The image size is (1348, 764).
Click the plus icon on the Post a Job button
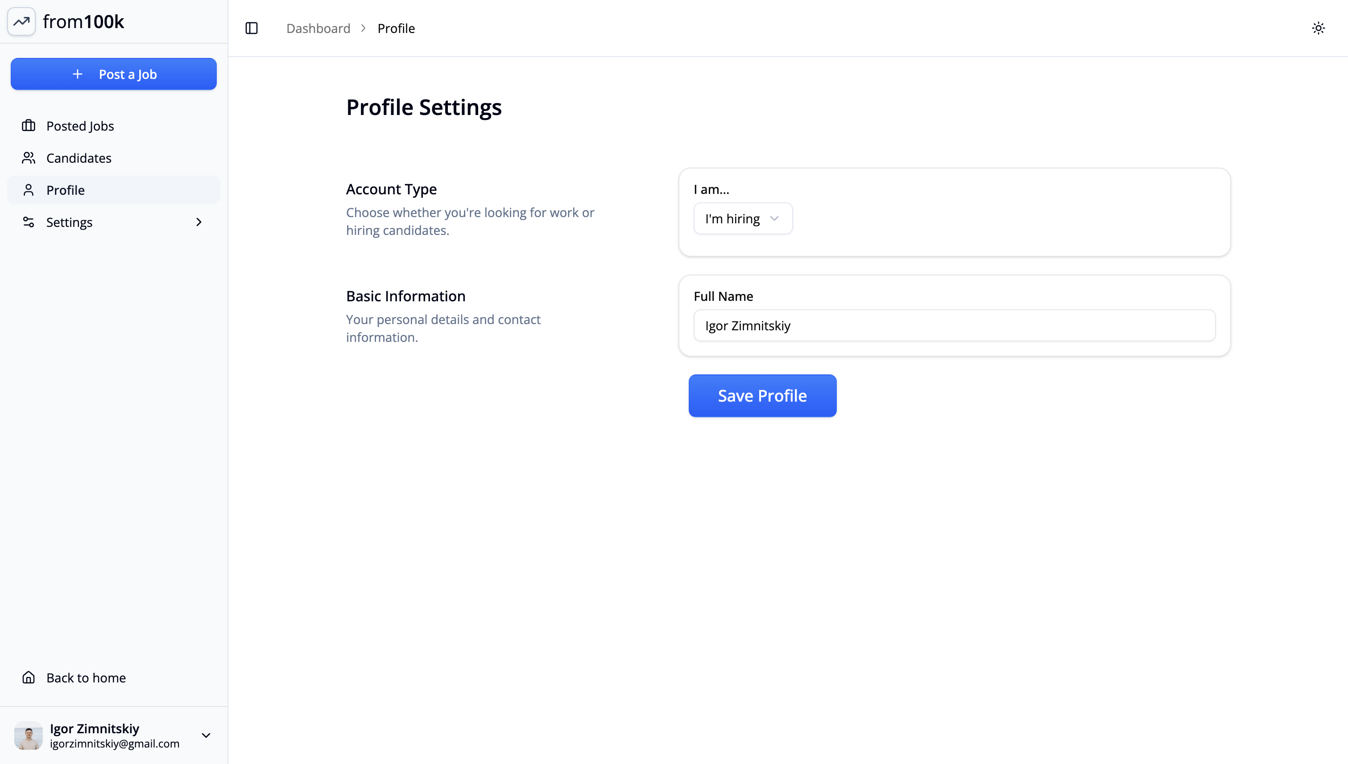(x=78, y=74)
